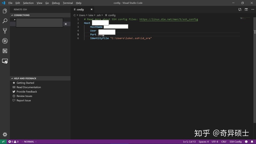256x144 pixels.
Task: Click C: in the breadcrumb path
Action: tap(75, 15)
